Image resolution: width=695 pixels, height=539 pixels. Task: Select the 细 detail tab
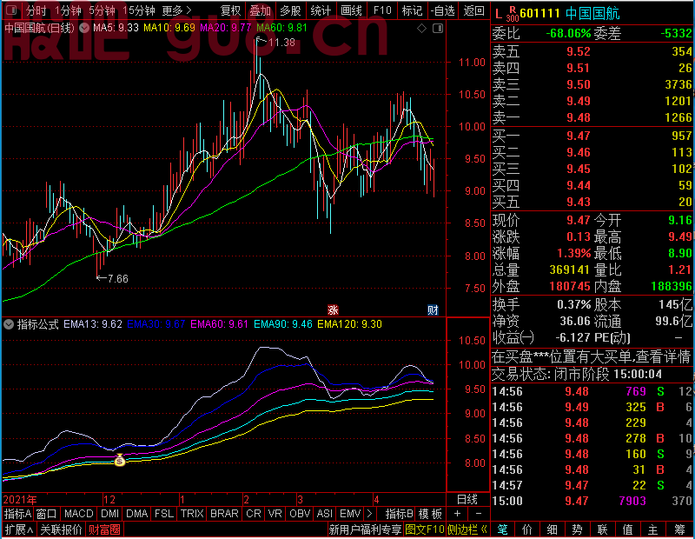click(x=552, y=529)
